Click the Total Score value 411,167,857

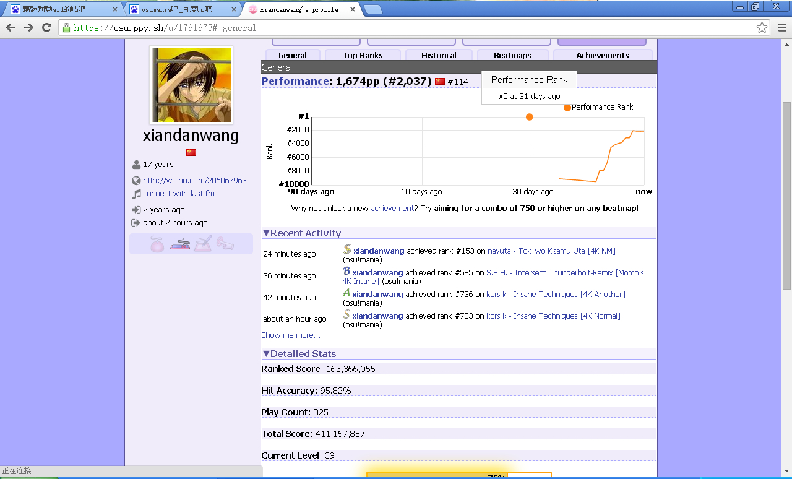340,434
